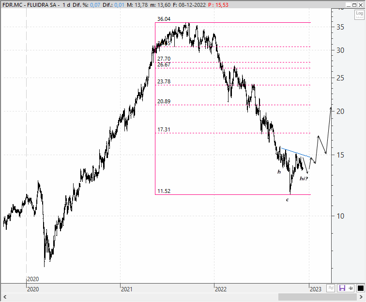Screen dimensions: 366x302
Task: Click the 36.04 Fibonacci top label
Action: [164, 19]
